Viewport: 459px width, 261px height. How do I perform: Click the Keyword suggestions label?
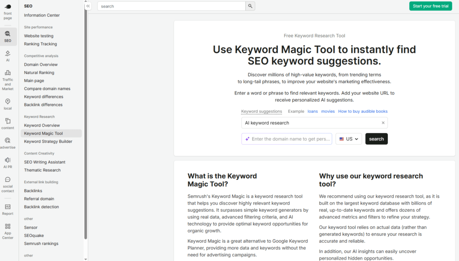pos(261,111)
